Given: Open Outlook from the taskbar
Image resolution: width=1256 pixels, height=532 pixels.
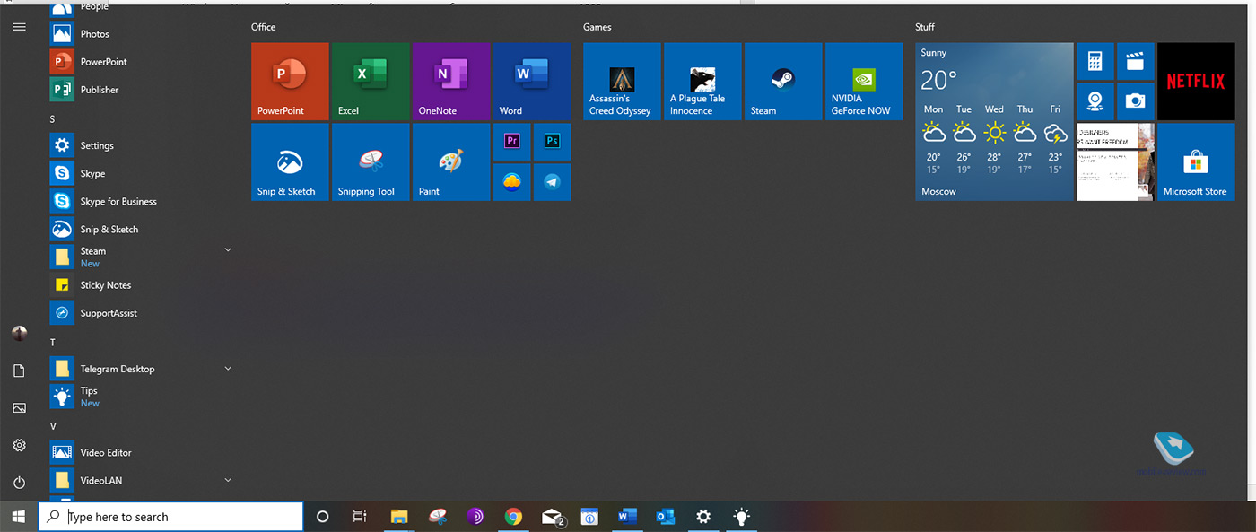Looking at the screenshot, I should (x=666, y=517).
